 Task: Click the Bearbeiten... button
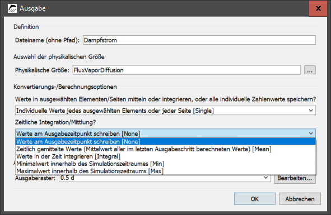pos(295,178)
